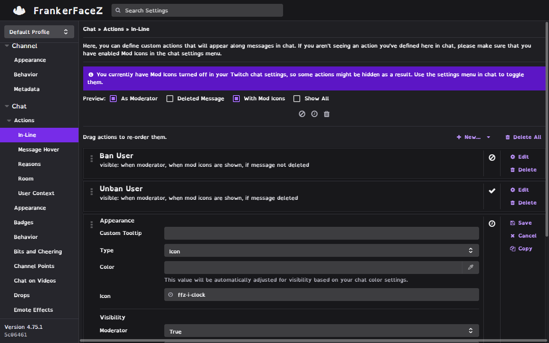Click the clock timeout icon in preview
The height and width of the screenshot is (343, 549).
click(x=314, y=114)
